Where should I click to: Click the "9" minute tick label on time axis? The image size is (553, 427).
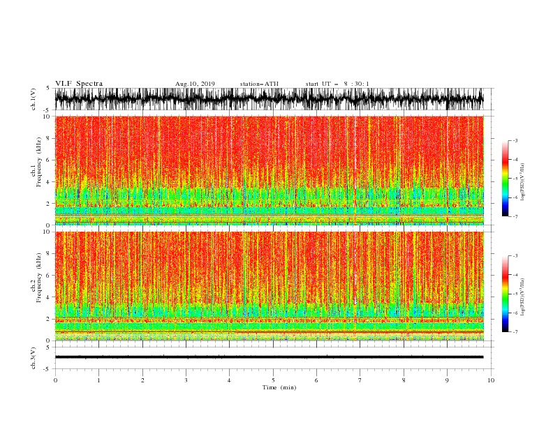[x=447, y=380]
